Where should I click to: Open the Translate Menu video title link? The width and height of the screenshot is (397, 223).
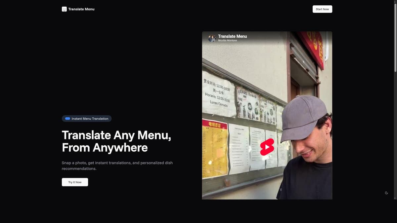point(232,36)
